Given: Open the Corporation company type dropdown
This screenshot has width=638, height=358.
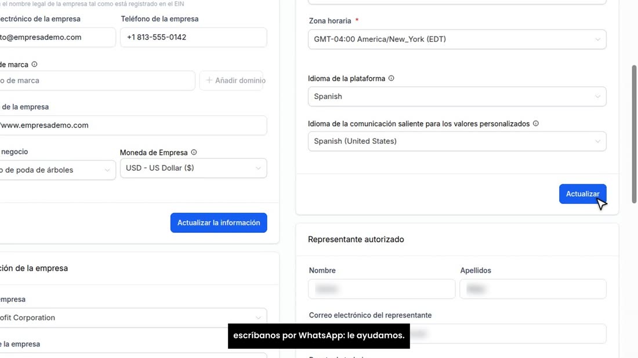Looking at the screenshot, I should tap(133, 318).
